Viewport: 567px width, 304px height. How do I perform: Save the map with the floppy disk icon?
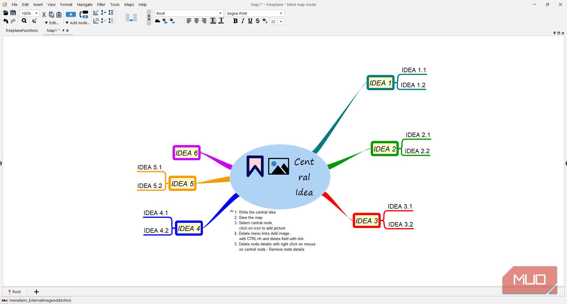pos(13,13)
